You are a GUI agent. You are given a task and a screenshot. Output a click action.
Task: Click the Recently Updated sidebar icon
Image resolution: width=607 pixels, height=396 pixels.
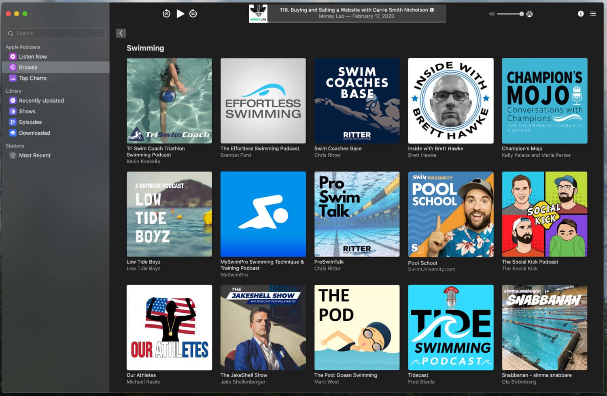[13, 100]
